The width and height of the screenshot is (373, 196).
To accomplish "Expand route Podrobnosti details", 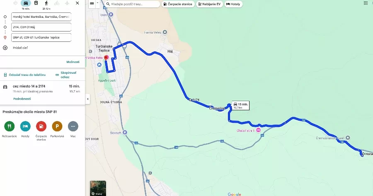I will click(22, 99).
